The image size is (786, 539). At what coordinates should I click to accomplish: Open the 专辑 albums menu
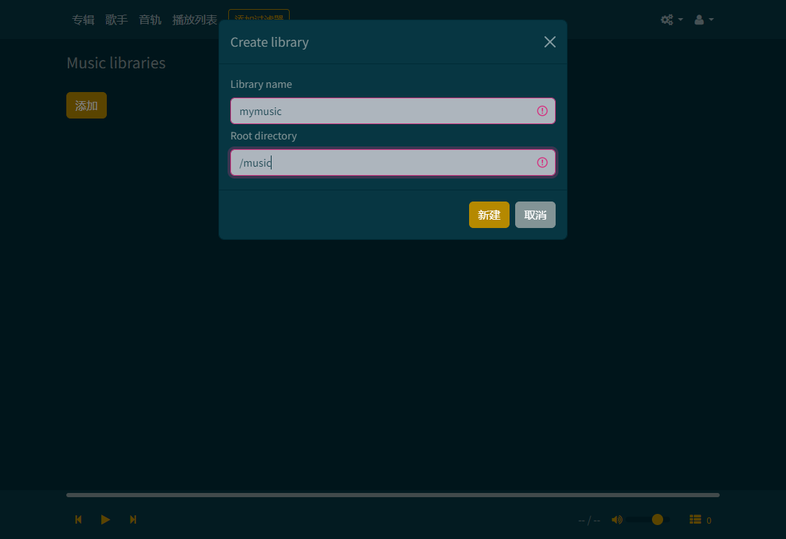pos(83,20)
